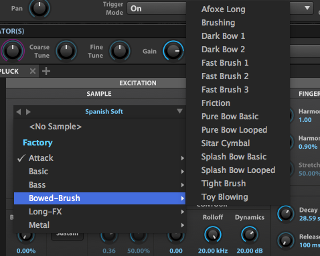
Task: Click the Dynamics value 20.00 dB
Action: tap(250, 251)
